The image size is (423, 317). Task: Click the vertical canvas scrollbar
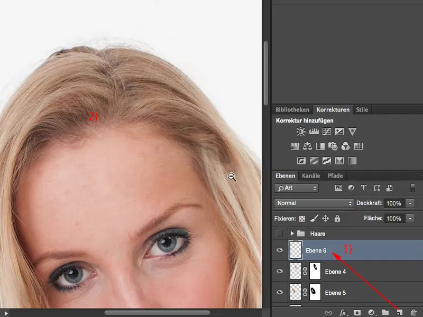click(x=266, y=73)
